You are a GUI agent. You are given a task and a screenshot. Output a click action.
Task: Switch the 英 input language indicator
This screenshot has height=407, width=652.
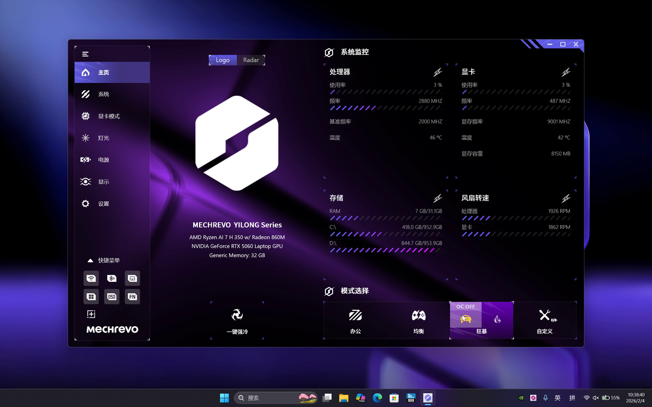click(557, 398)
